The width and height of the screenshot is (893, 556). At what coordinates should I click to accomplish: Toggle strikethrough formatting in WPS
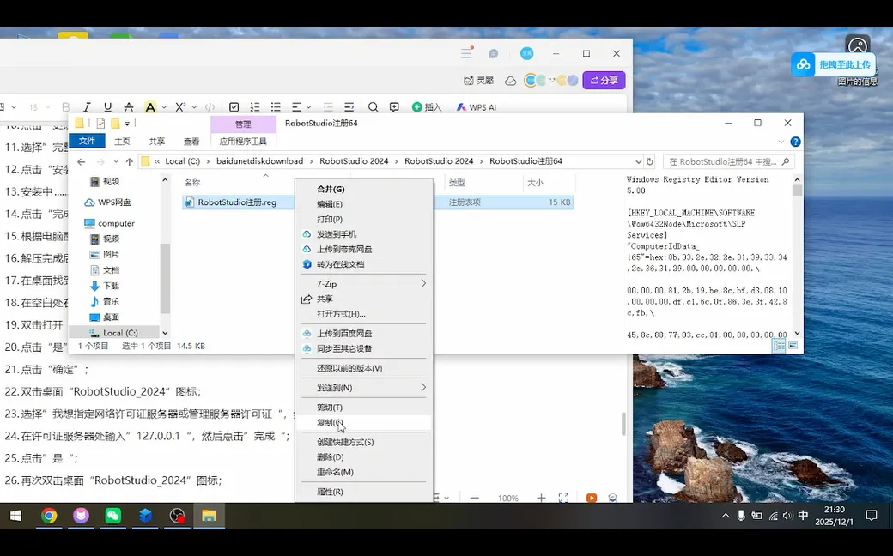point(127,106)
